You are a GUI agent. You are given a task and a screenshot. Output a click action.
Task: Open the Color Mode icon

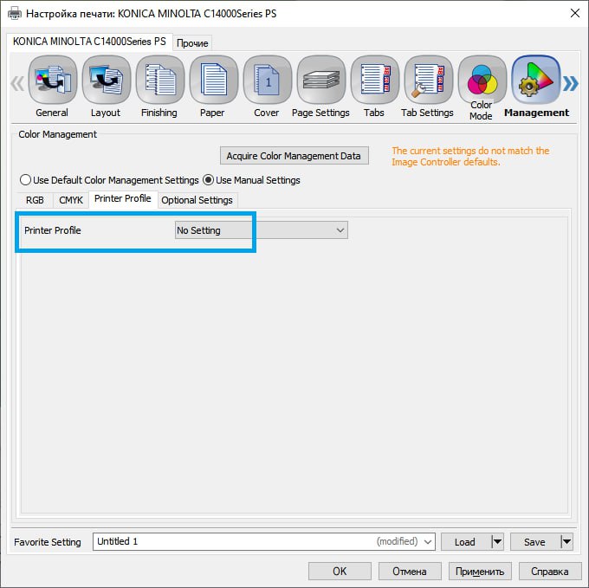(482, 80)
